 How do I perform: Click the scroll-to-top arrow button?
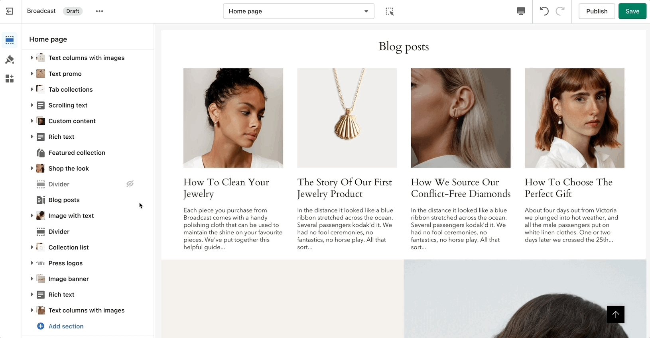click(615, 314)
